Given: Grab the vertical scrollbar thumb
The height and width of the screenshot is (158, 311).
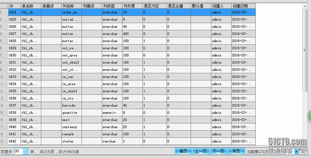Looking at the screenshot, I should pyautogui.click(x=305, y=50).
